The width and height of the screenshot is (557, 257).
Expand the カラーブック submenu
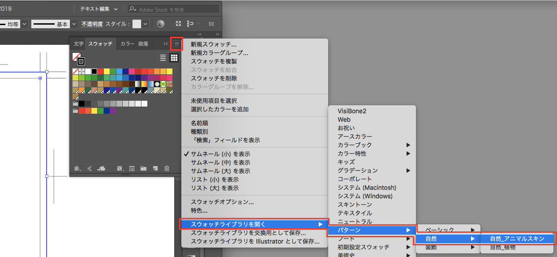(373, 145)
